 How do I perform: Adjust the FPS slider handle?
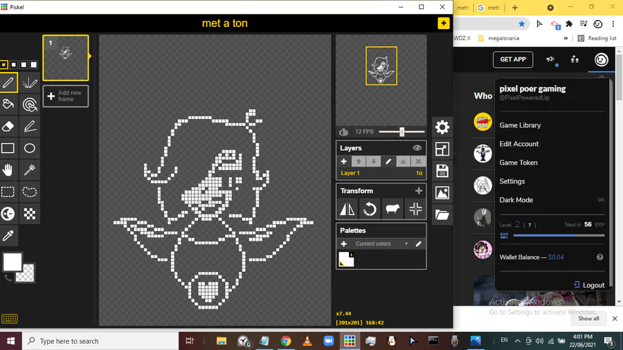point(401,131)
